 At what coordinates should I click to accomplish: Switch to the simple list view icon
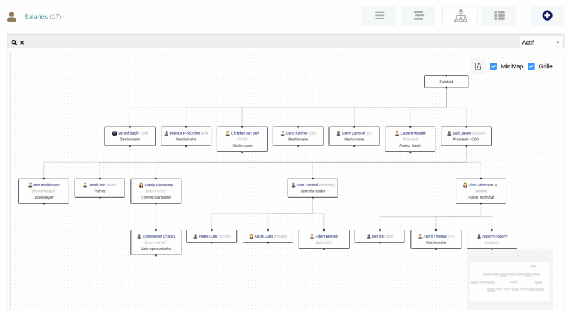pos(379,16)
